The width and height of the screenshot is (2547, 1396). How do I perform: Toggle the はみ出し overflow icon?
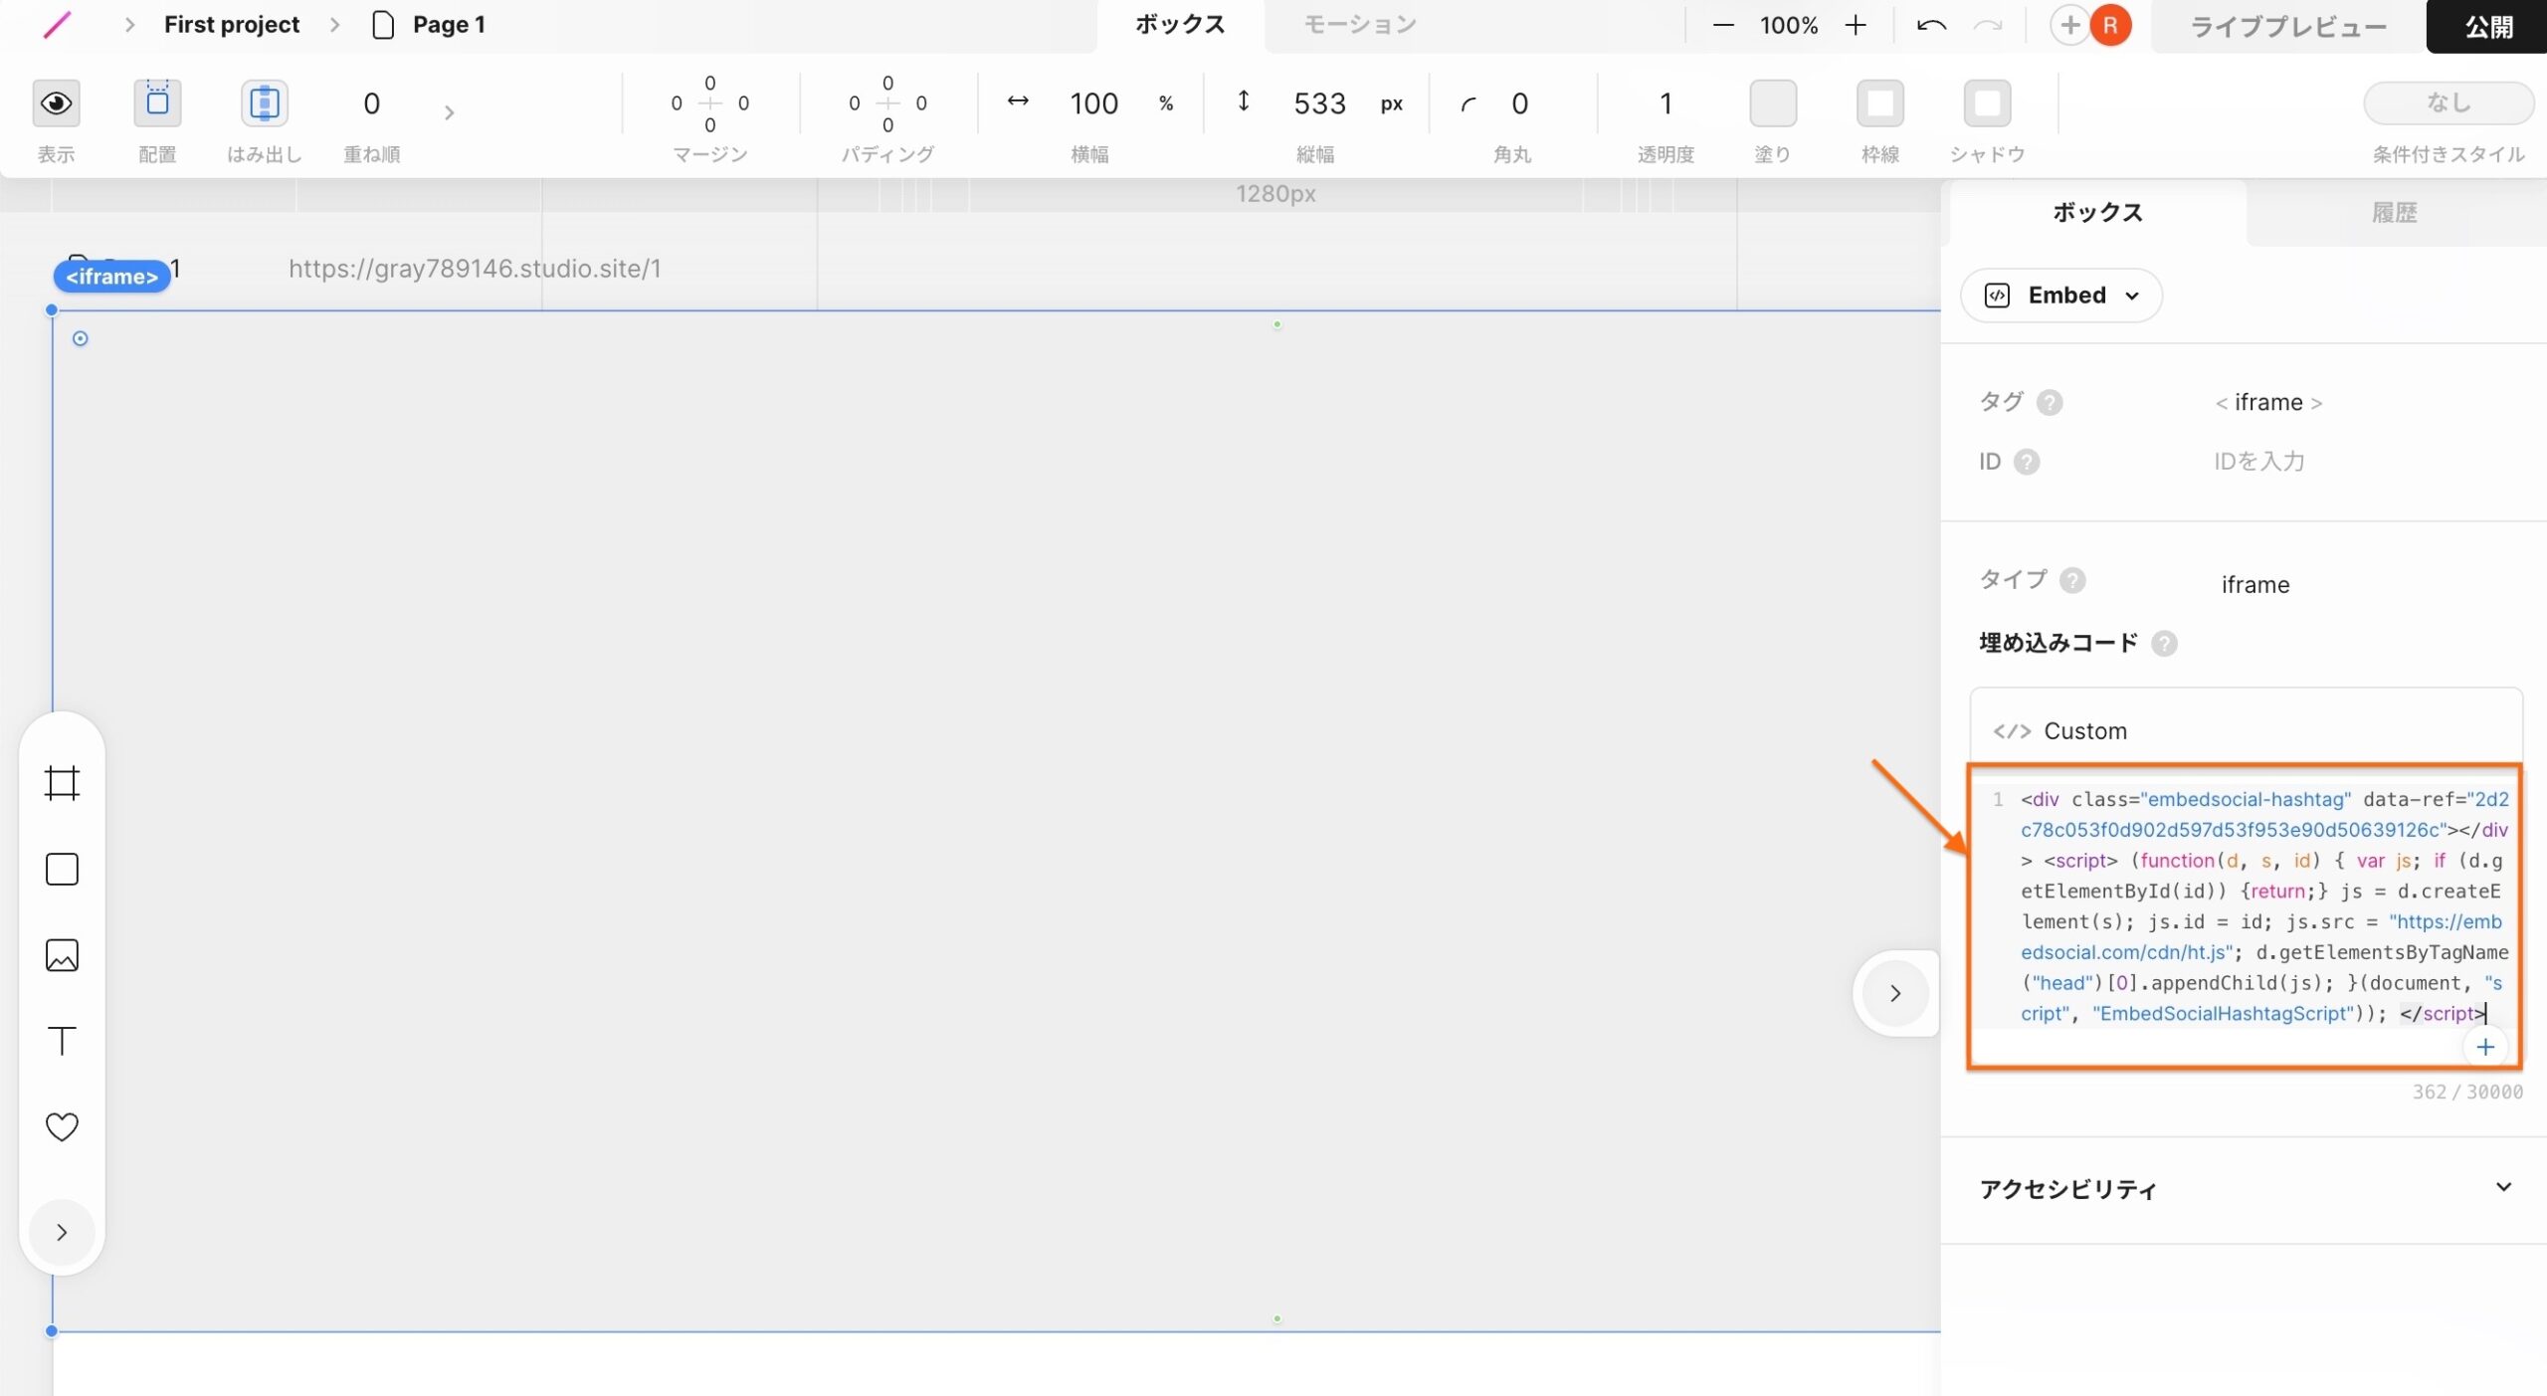tap(264, 102)
